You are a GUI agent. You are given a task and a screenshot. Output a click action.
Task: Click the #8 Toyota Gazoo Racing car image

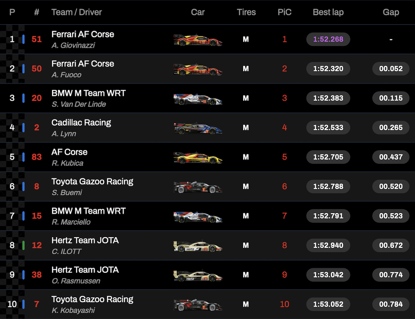(x=198, y=187)
